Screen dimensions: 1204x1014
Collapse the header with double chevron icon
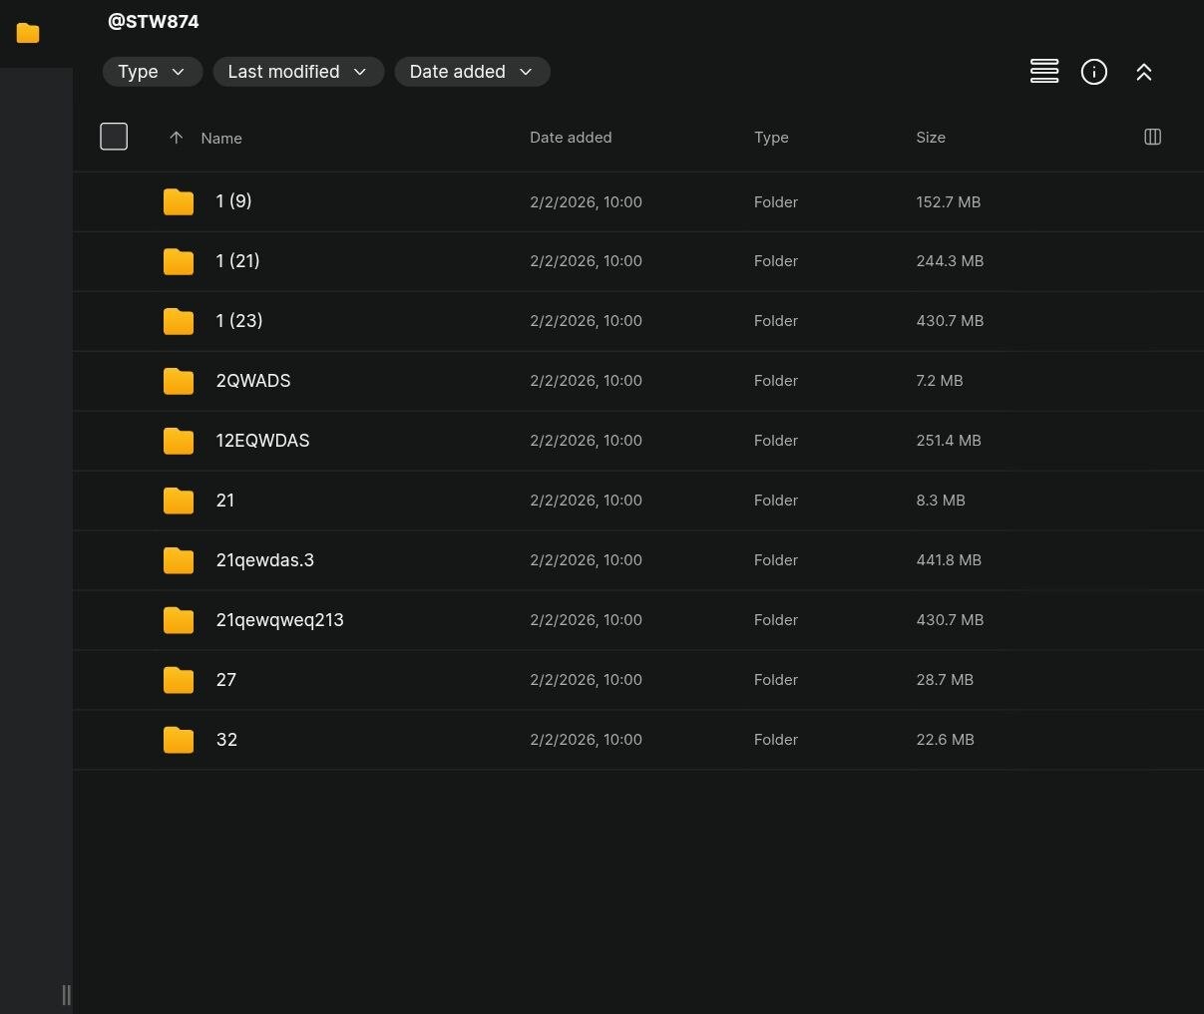[x=1144, y=72]
